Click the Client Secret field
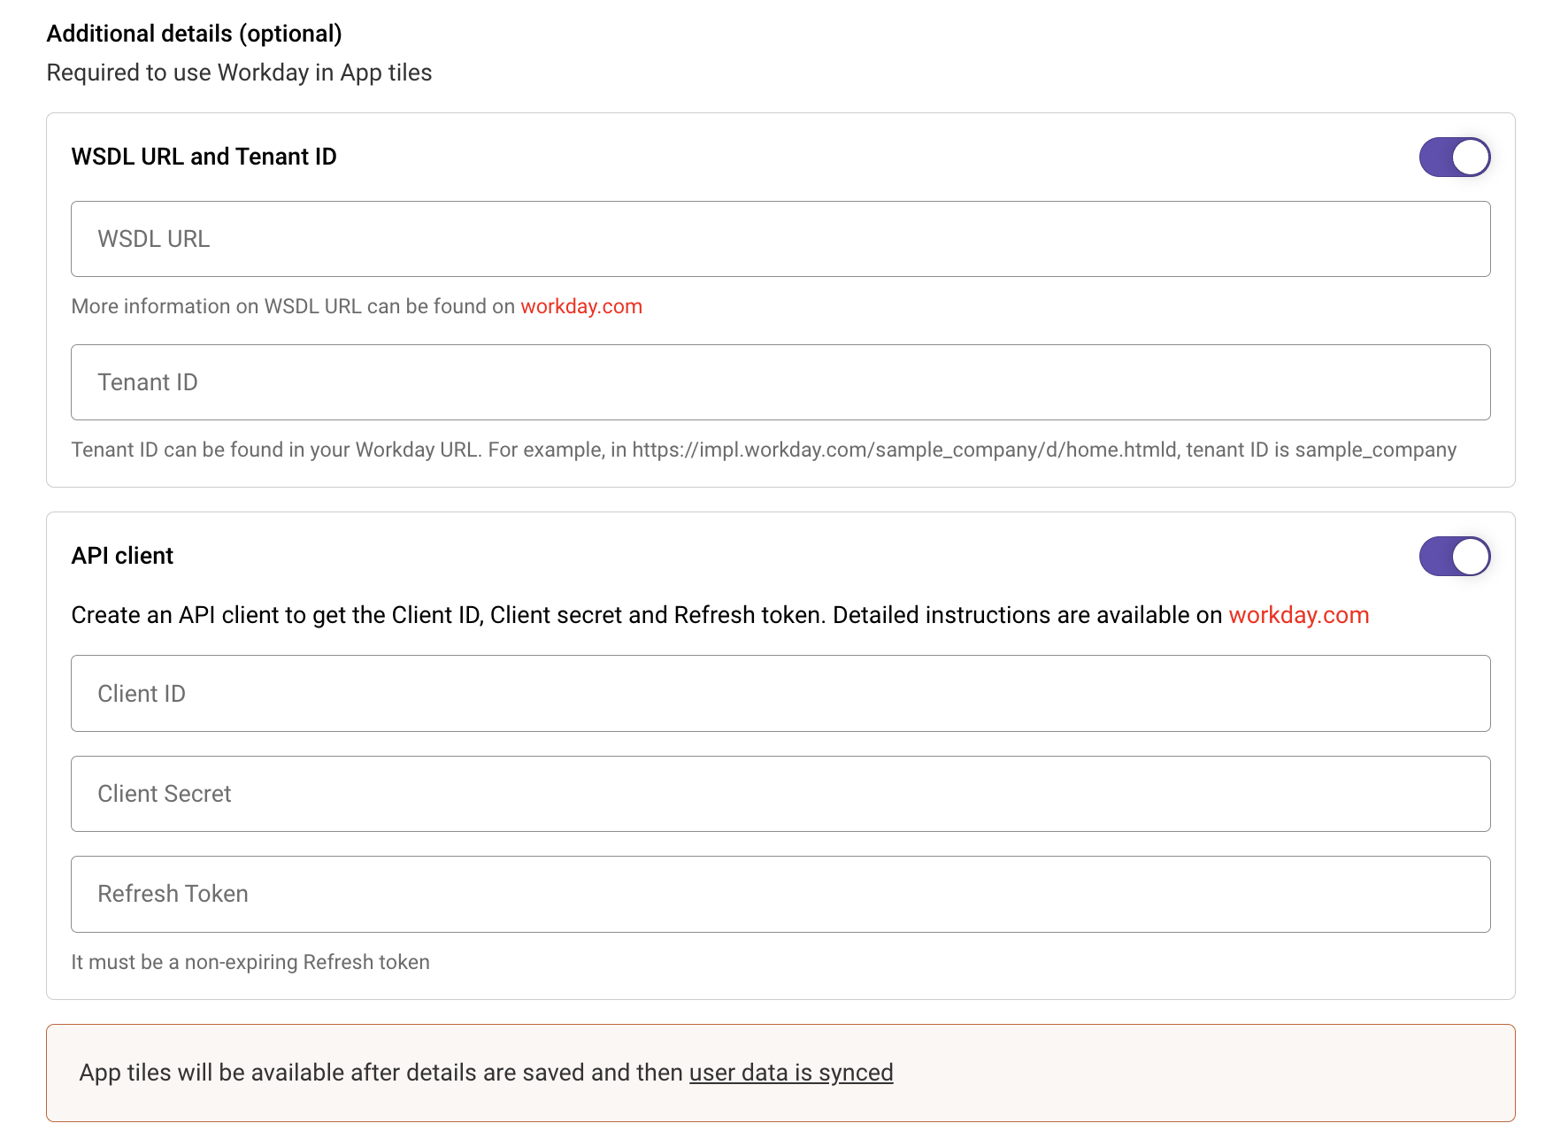The image size is (1545, 1131). pos(780,794)
